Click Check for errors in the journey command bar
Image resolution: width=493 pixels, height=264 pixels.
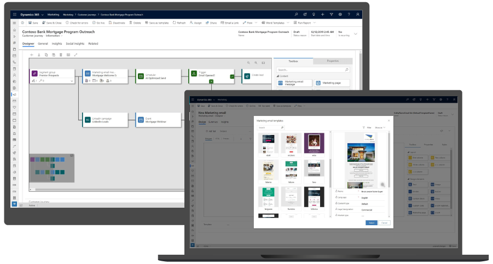[77, 23]
